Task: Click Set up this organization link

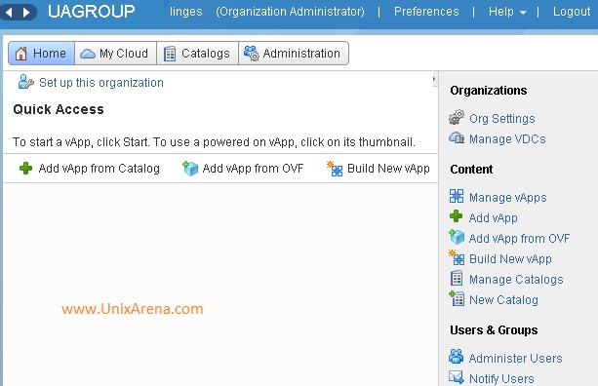Action: pyautogui.click(x=101, y=83)
